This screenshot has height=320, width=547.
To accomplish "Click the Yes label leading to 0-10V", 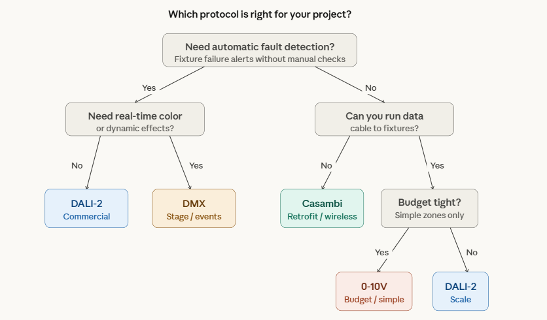I will point(382,252).
